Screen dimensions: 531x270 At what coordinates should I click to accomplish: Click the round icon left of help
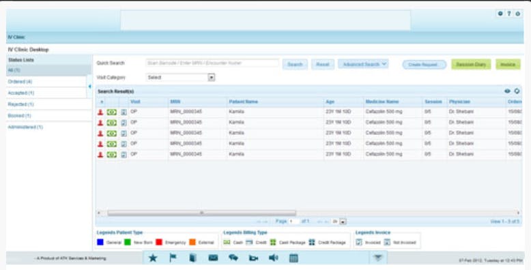(x=500, y=14)
